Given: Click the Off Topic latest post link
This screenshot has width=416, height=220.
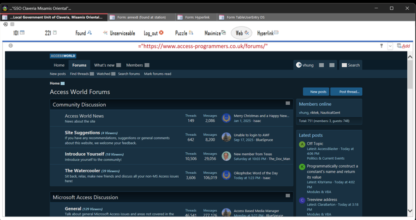Looking at the screenshot, I should click(315, 144).
